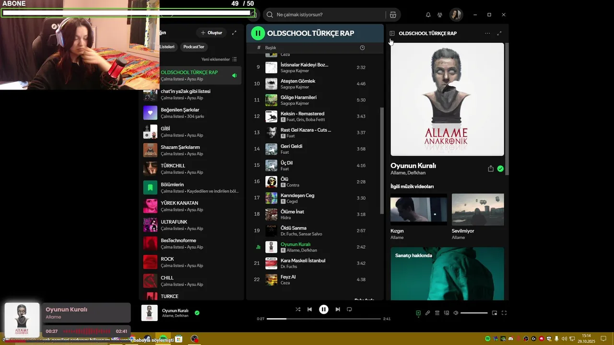Open the 'Sanatçı hakkında' artist card

coord(447,274)
